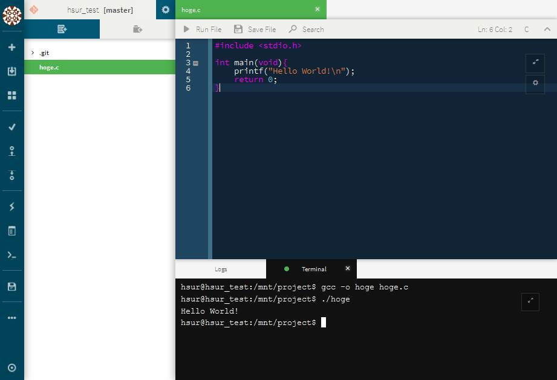Open the editor settings gear icon
The height and width of the screenshot is (380, 557).
pyautogui.click(x=535, y=84)
